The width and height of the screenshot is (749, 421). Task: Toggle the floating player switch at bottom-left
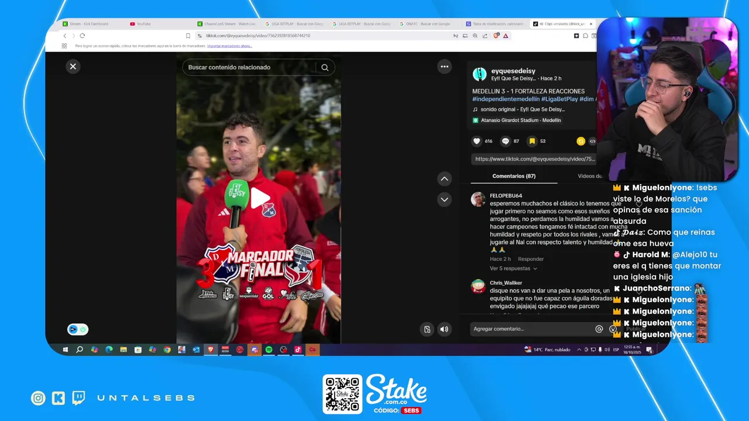[x=78, y=330]
